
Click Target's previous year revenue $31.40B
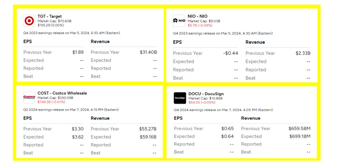tap(148, 52)
